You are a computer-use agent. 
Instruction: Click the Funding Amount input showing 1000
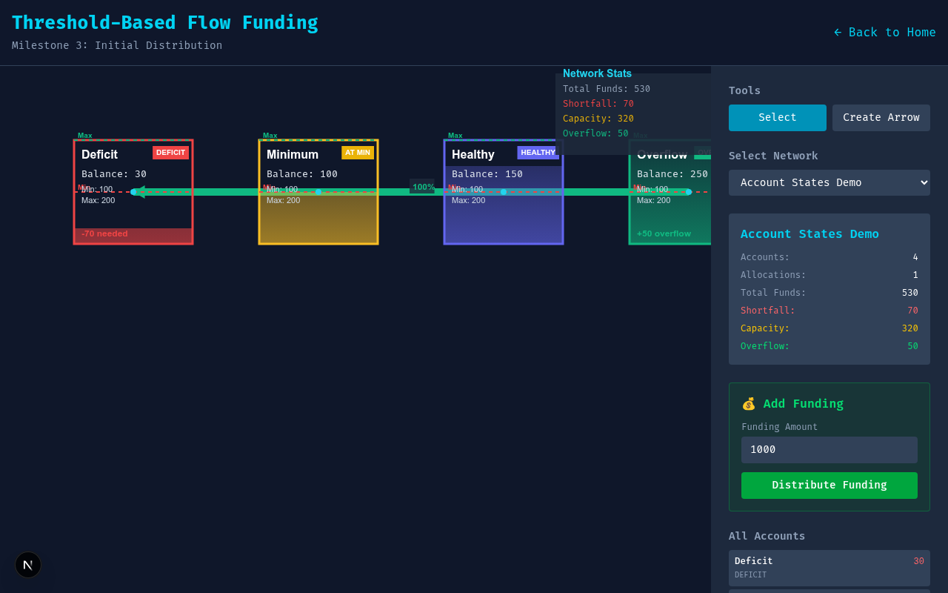coord(829,449)
